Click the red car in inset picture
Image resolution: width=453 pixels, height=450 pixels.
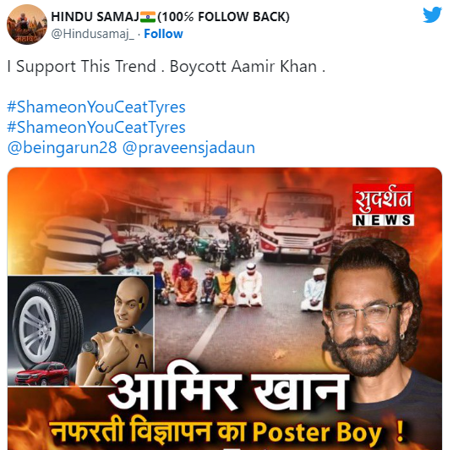coord(42,374)
